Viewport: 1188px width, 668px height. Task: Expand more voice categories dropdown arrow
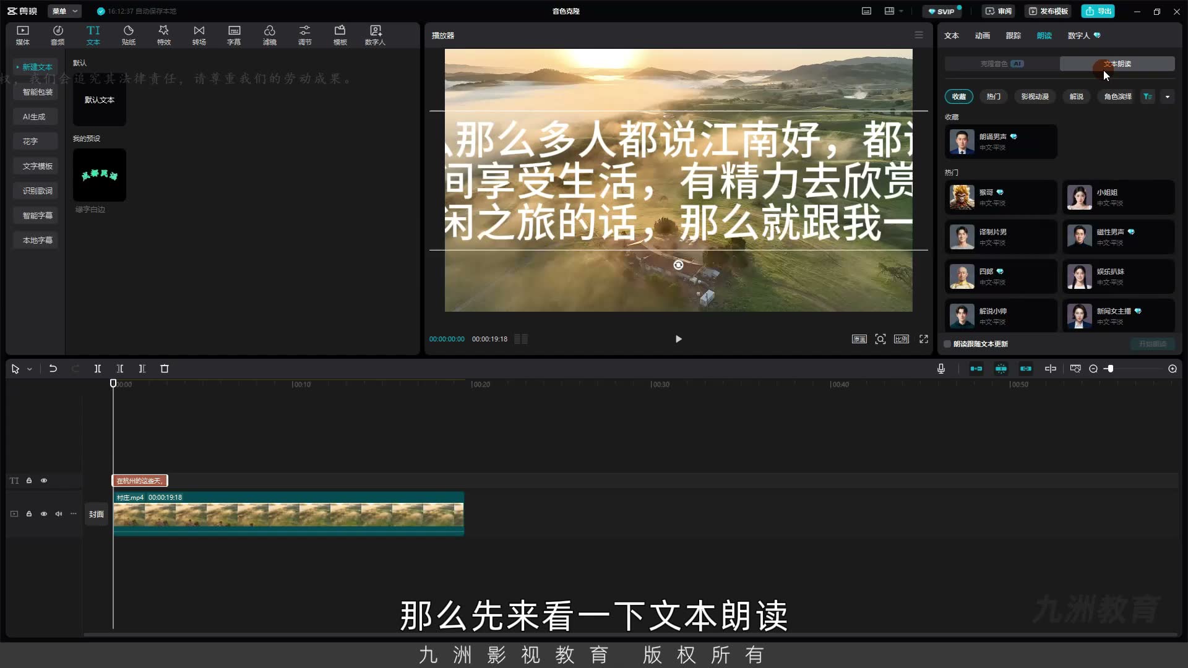coord(1168,96)
